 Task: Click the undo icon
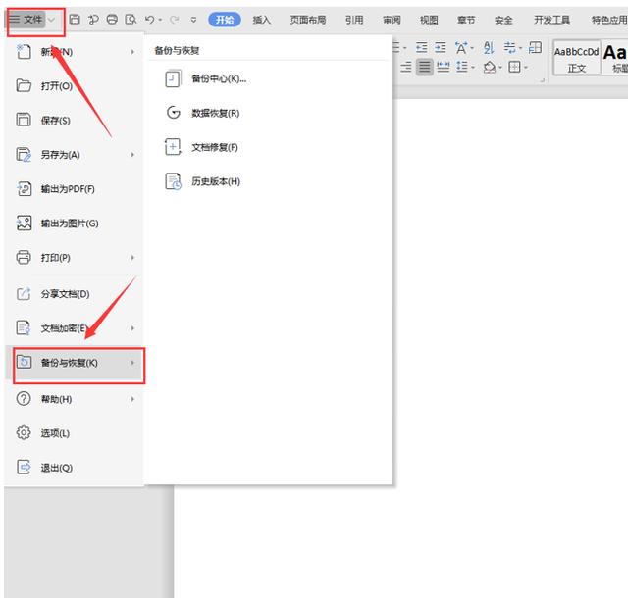tap(149, 20)
